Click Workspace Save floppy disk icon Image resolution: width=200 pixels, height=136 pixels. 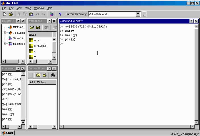(x=38, y=27)
